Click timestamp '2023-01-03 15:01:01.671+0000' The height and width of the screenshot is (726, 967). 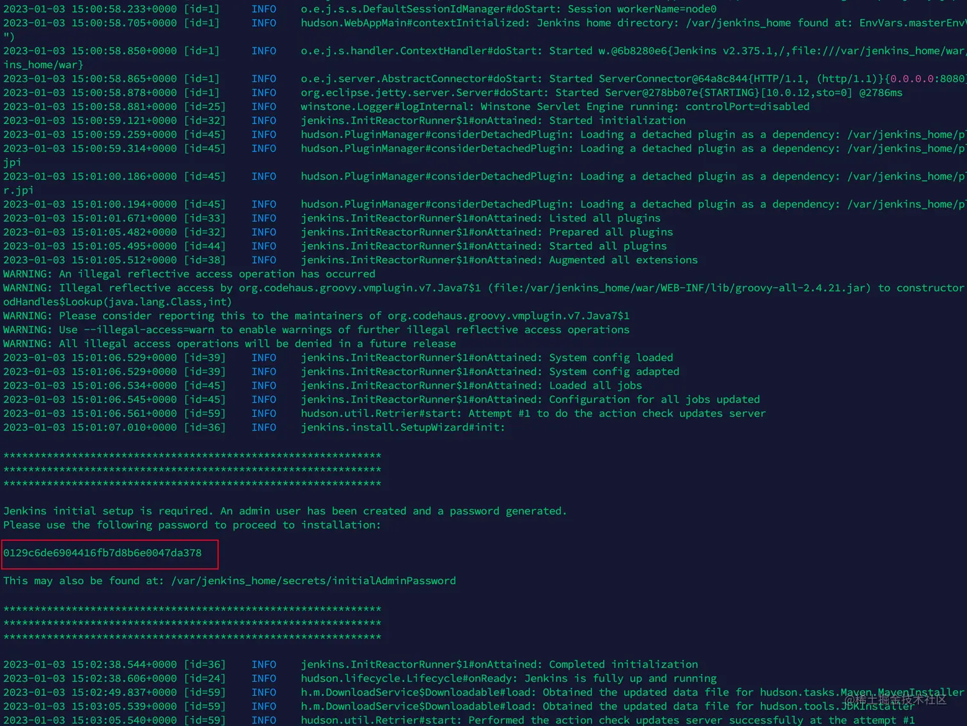tap(90, 219)
